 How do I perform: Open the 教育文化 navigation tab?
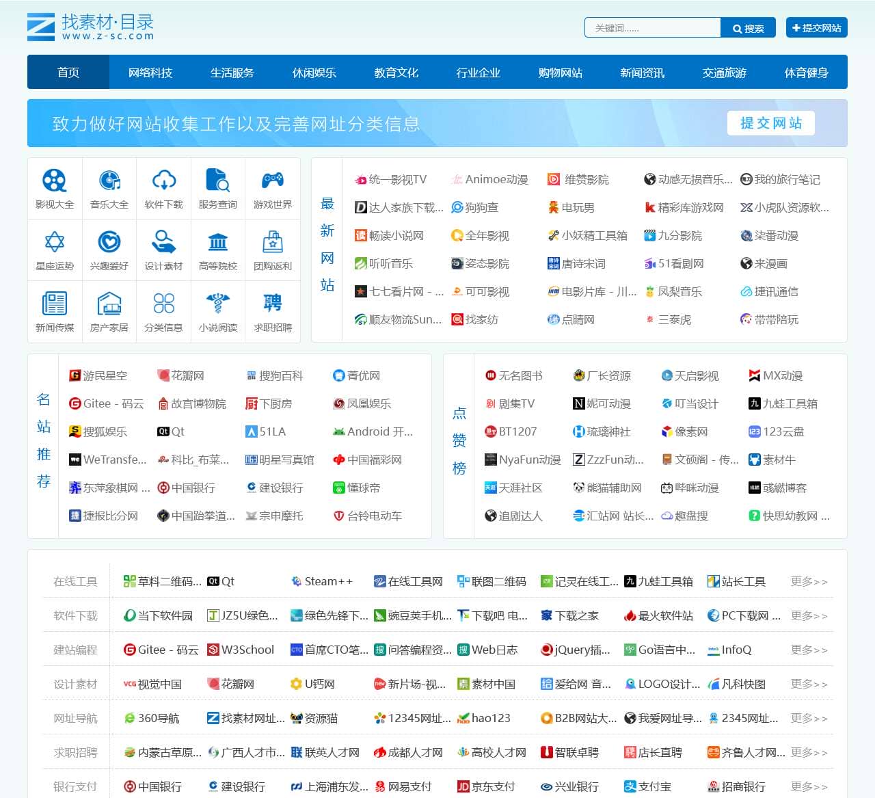[396, 72]
